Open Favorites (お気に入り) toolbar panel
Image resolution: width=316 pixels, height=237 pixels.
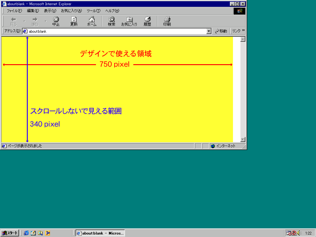point(129,21)
